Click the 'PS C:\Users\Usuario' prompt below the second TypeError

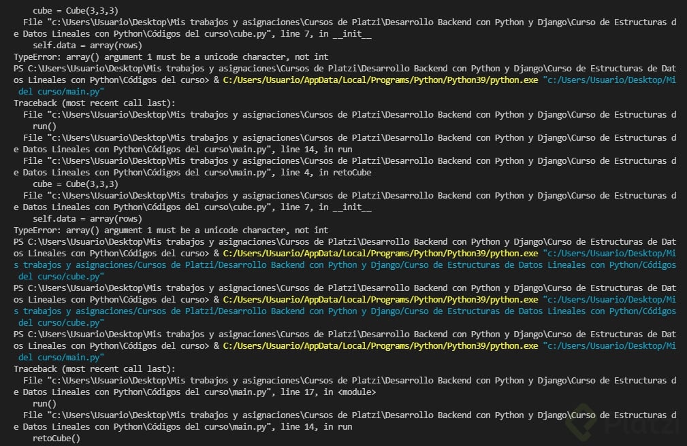(345, 241)
